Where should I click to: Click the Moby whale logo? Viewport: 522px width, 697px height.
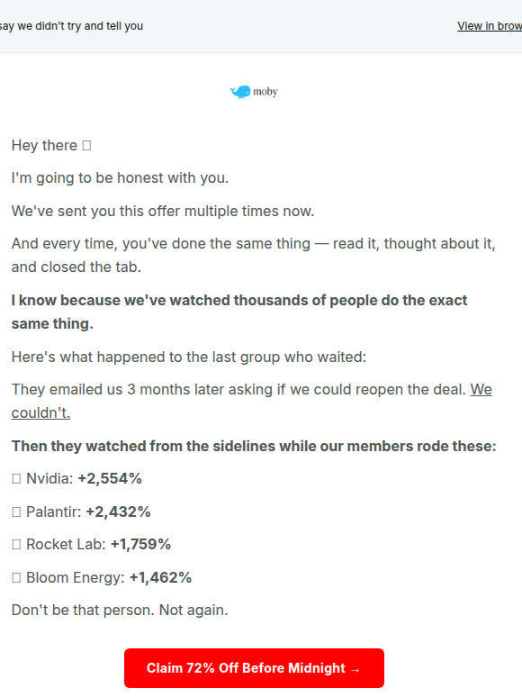[x=240, y=92]
